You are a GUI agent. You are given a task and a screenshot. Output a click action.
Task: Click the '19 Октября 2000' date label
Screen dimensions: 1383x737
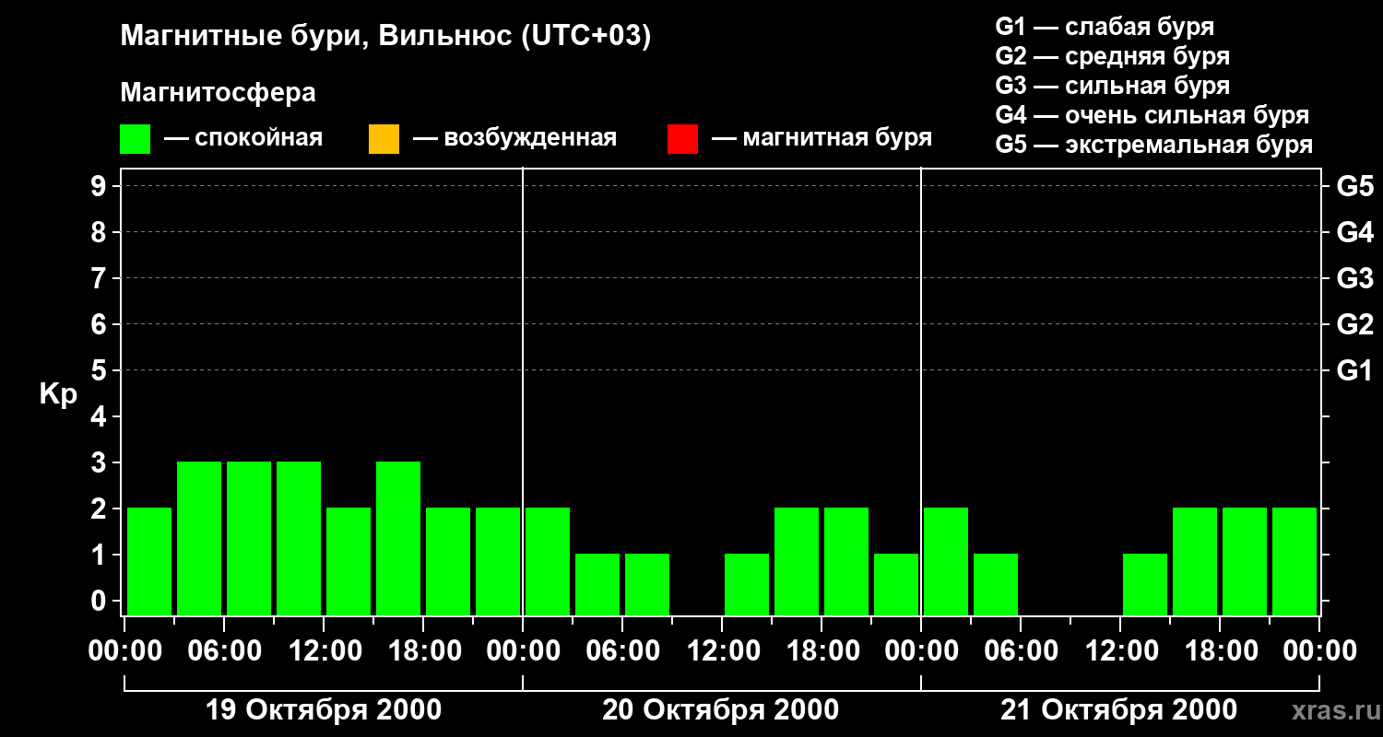[x=324, y=710]
